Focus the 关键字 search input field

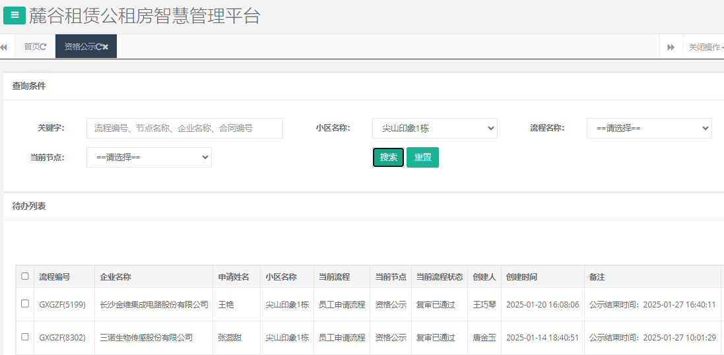click(184, 129)
